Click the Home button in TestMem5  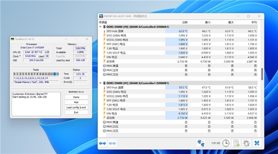76,97
